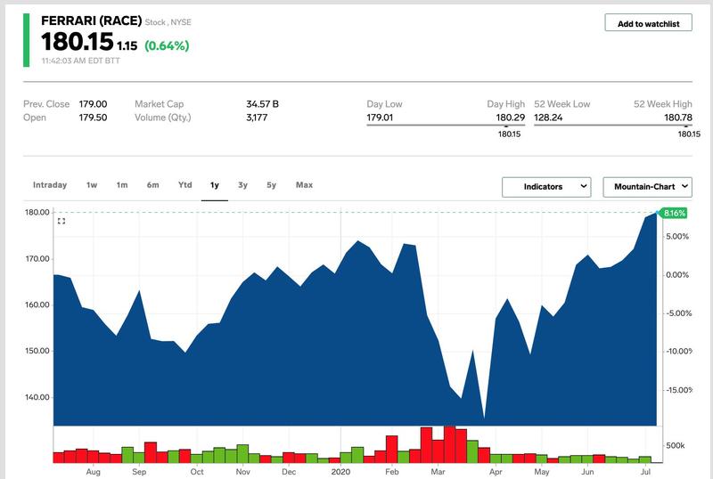Click the Prev. Close value 179.00

pyautogui.click(x=94, y=104)
